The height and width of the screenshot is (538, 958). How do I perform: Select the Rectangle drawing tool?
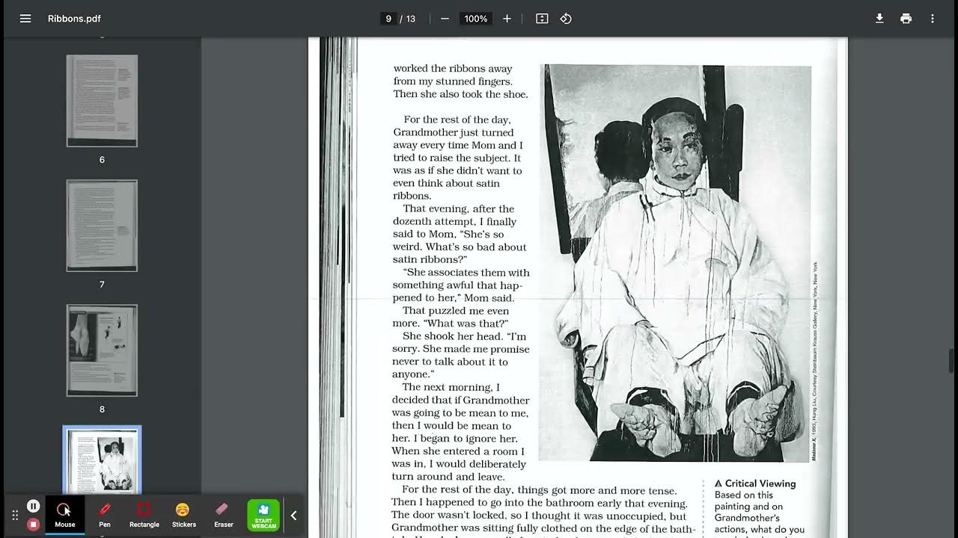pos(144,515)
